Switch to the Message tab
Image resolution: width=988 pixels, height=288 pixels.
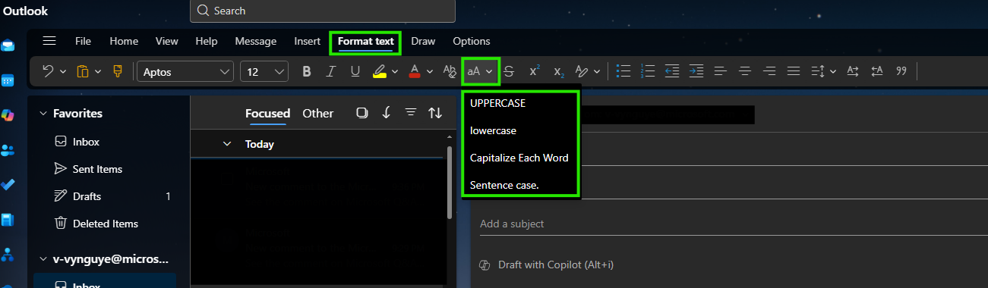tap(256, 41)
